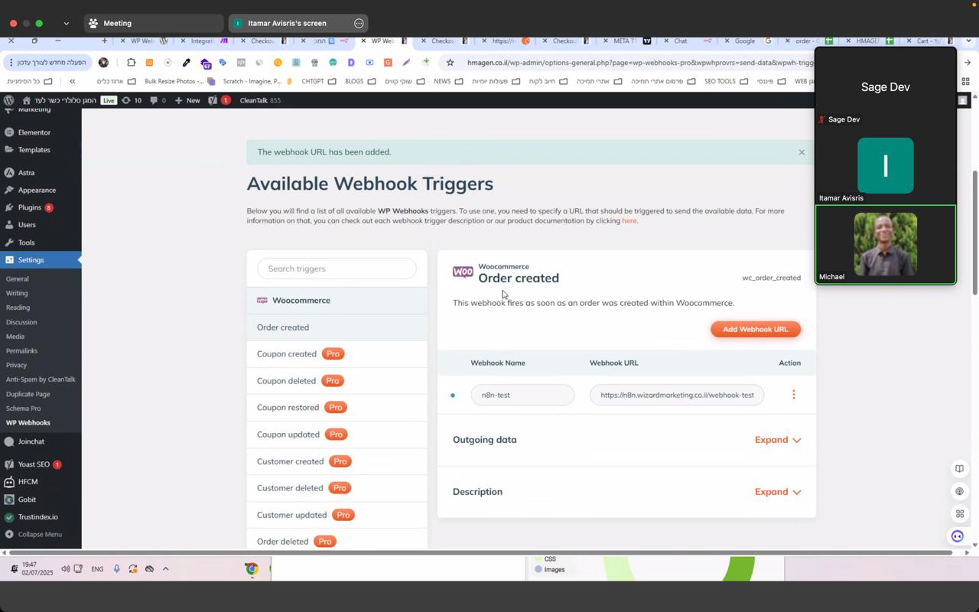Select the Coupon created trigger
This screenshot has height=612, width=979.
(337, 354)
